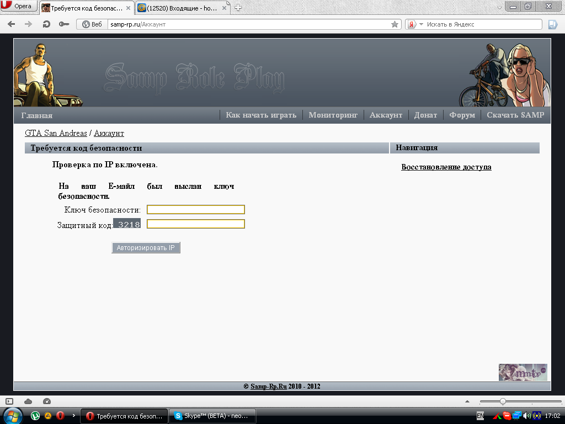Reload the page with the refresh icon

pyautogui.click(x=46, y=24)
